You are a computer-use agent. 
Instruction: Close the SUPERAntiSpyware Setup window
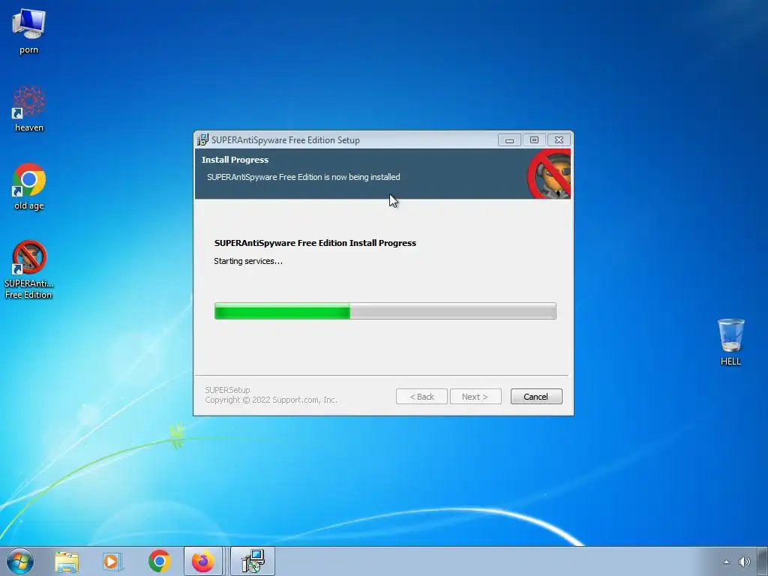559,140
